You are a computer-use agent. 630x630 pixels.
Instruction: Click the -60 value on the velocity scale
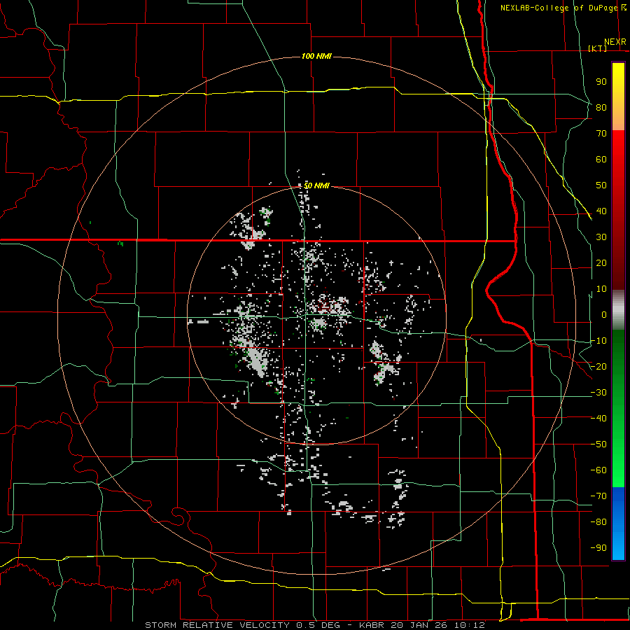click(598, 470)
